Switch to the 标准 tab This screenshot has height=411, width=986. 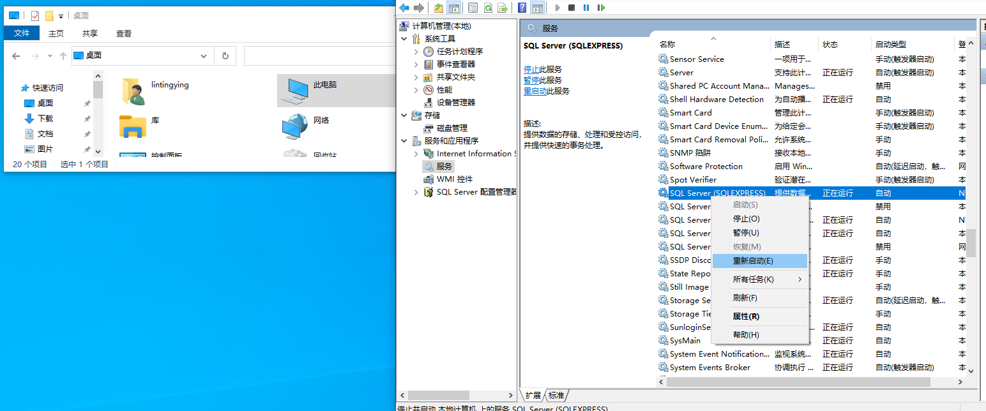[556, 395]
